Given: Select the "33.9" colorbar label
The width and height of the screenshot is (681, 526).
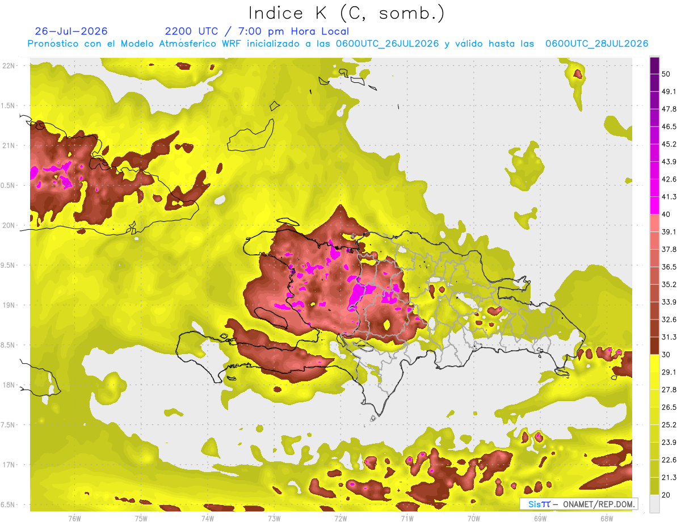Looking at the screenshot, I should coord(669,302).
